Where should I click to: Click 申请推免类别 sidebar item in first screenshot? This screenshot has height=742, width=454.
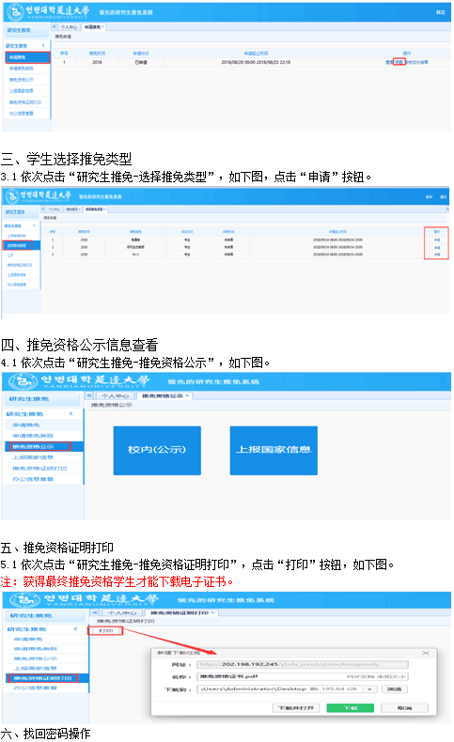pyautogui.click(x=22, y=69)
